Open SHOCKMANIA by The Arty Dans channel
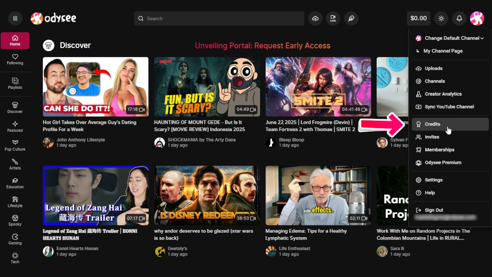Image resolution: width=492 pixels, height=277 pixels. click(202, 140)
